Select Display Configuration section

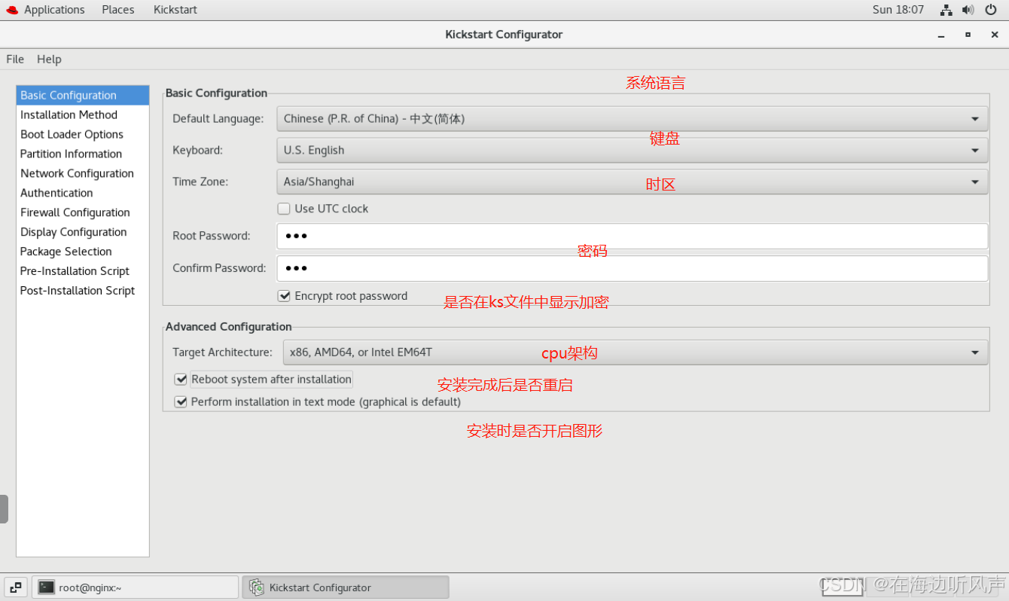(83, 233)
